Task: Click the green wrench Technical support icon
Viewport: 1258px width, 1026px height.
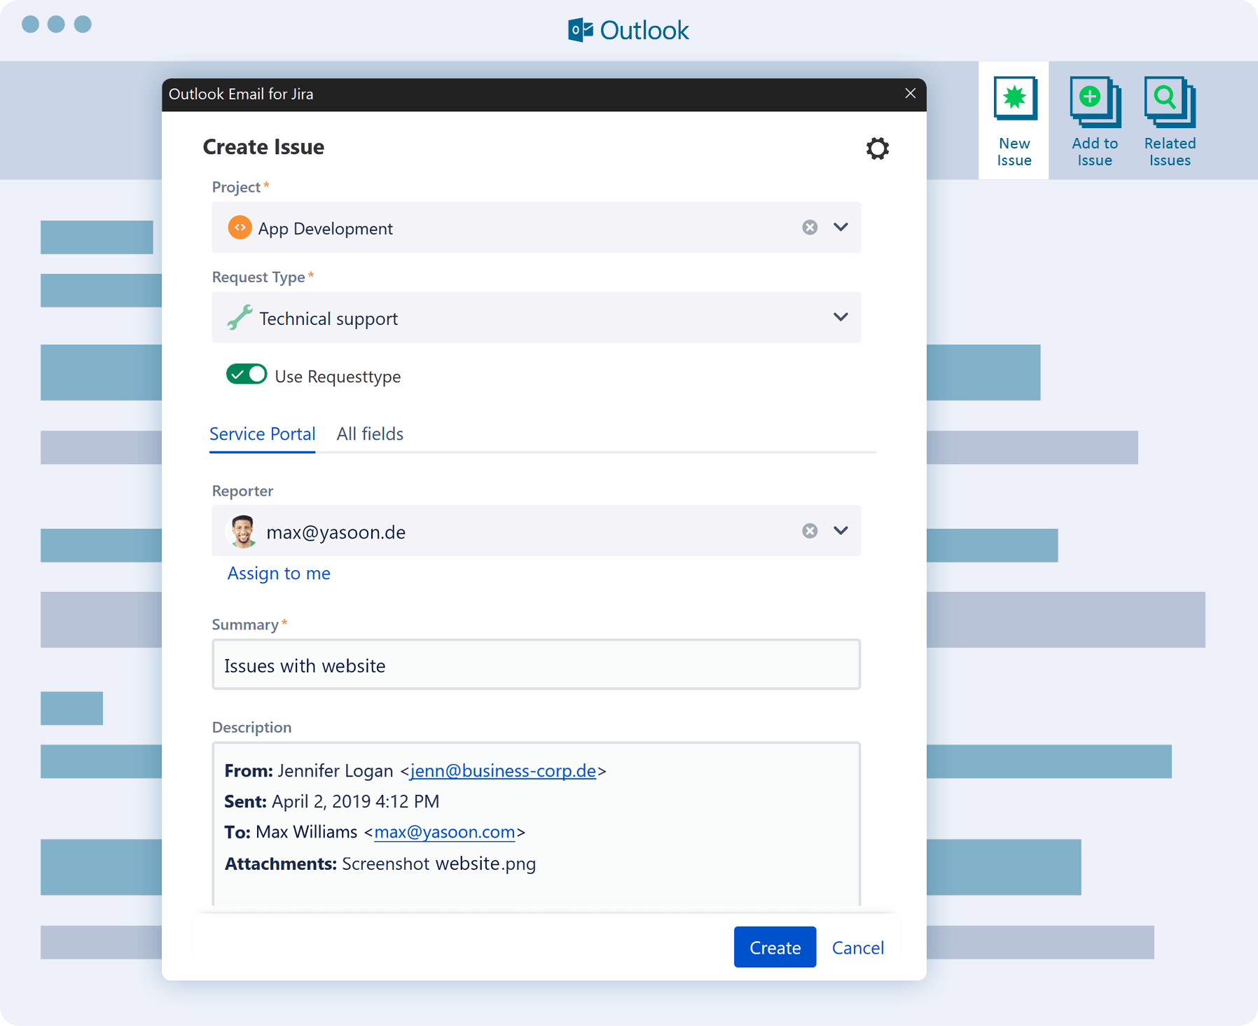Action: point(240,318)
